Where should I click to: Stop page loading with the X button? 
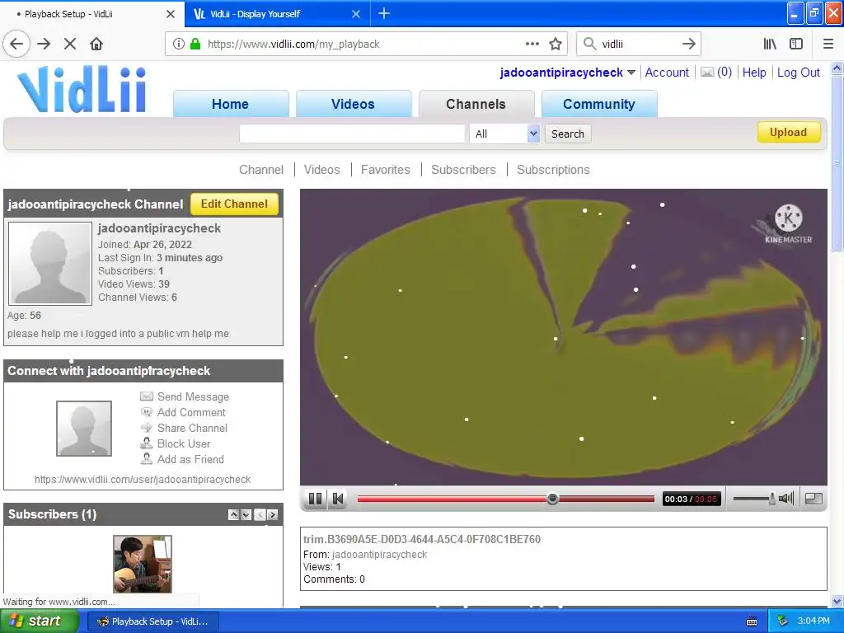pyautogui.click(x=70, y=45)
